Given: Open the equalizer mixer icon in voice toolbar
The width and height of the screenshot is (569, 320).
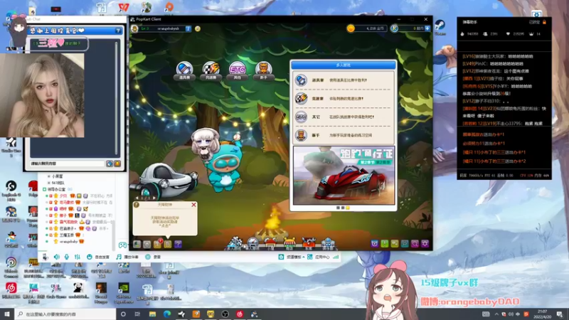Looking at the screenshot, I should [78, 257].
